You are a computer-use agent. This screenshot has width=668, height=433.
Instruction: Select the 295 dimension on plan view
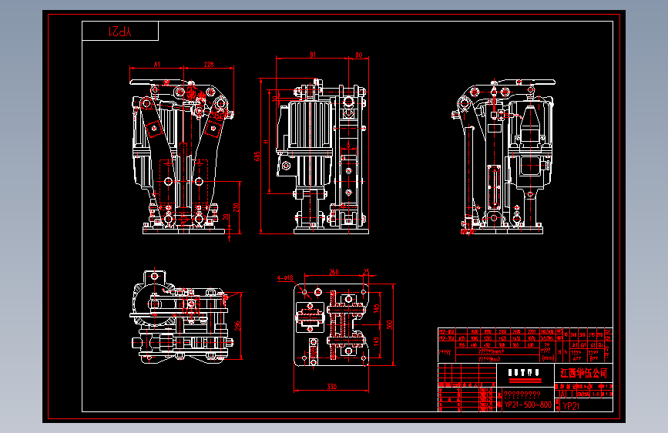pos(237,326)
